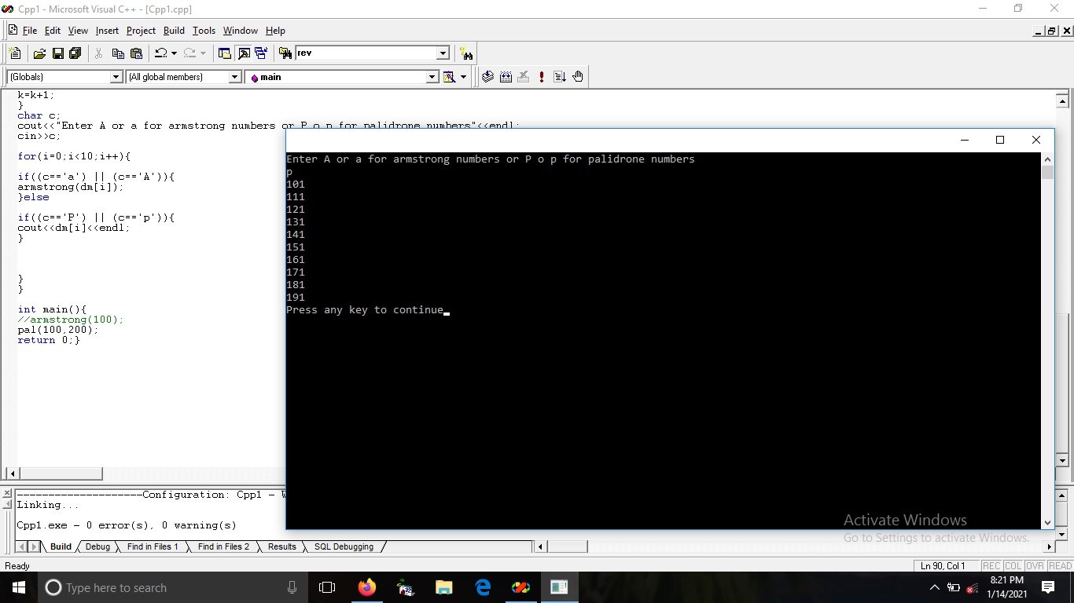Viewport: 1074px width, 603px height.
Task: Open the Window menu
Action: (240, 31)
